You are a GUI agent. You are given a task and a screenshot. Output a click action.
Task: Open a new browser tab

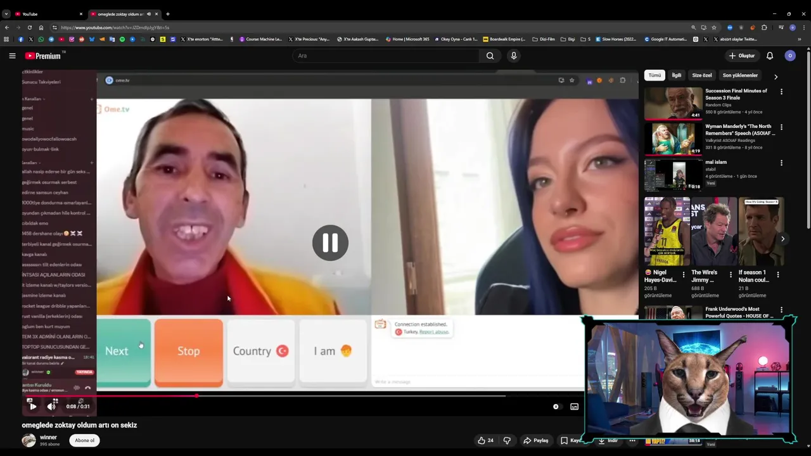pyautogui.click(x=167, y=14)
